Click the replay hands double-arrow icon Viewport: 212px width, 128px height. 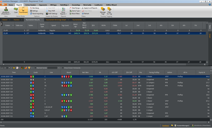[x=14, y=68]
